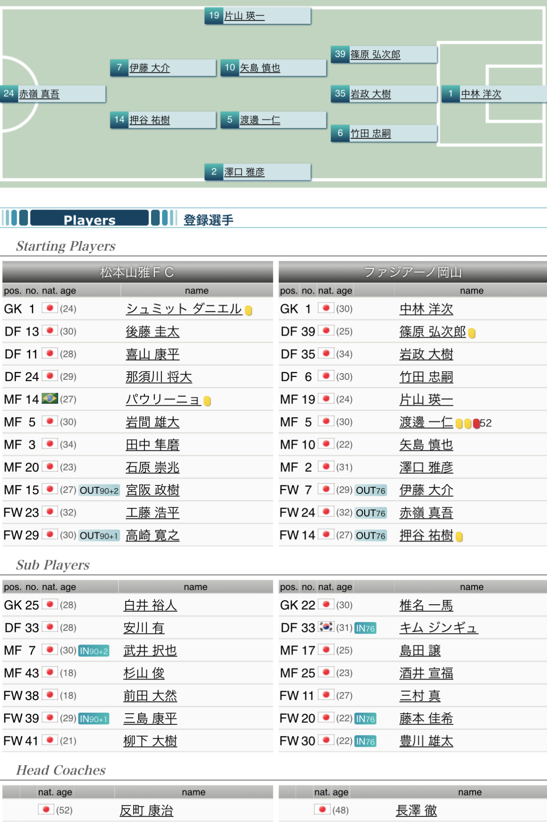Click the yellow card next to 篠原 弘次郎 in table
The width and height of the screenshot is (547, 838).
point(472,333)
